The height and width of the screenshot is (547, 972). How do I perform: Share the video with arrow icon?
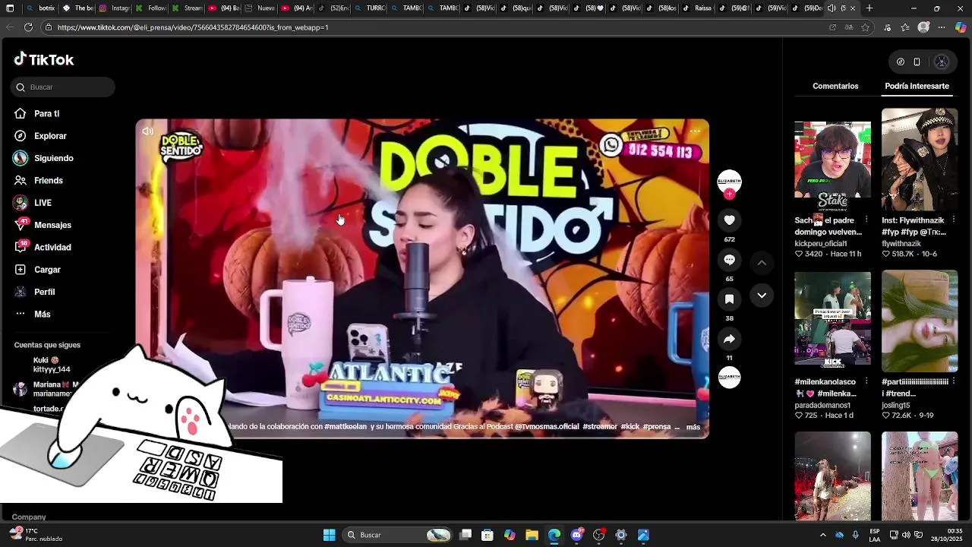click(x=729, y=339)
